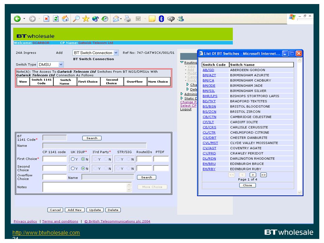
Task: Open the Messenger people icon
Action: (181, 19)
